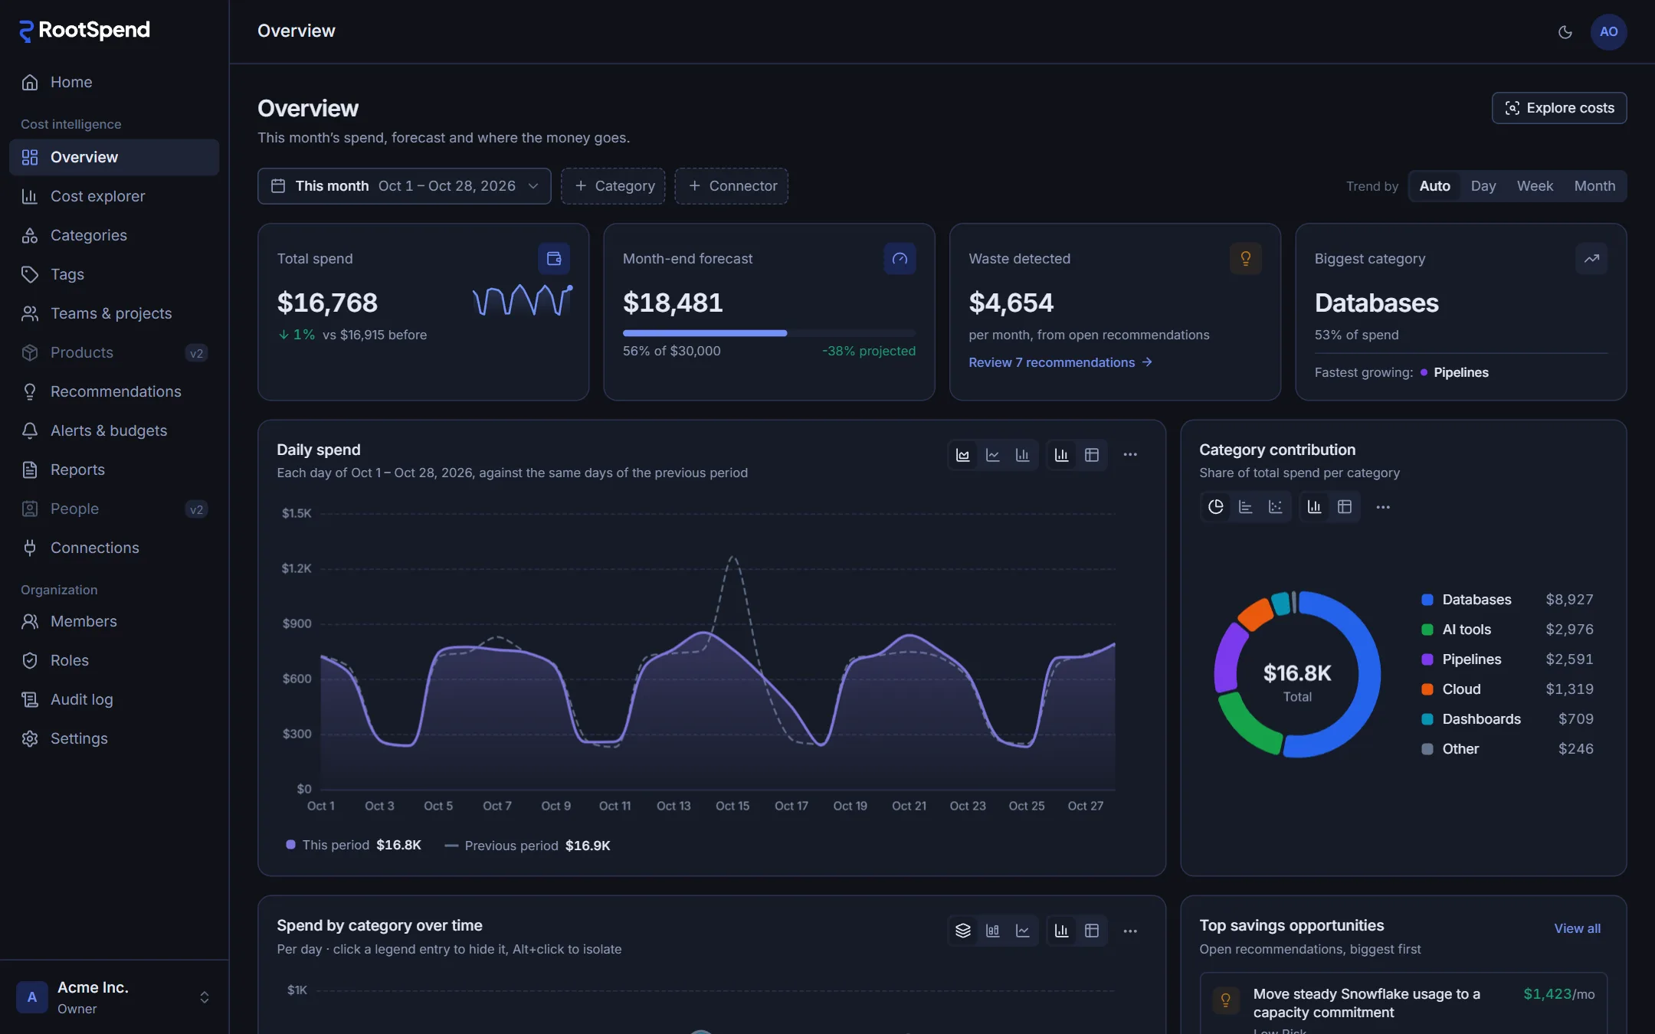The image size is (1655, 1034).
Task: Add a Category filter
Action: pyautogui.click(x=613, y=186)
